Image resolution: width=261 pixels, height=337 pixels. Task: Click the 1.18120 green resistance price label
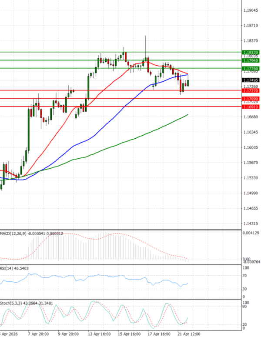tap(251, 52)
